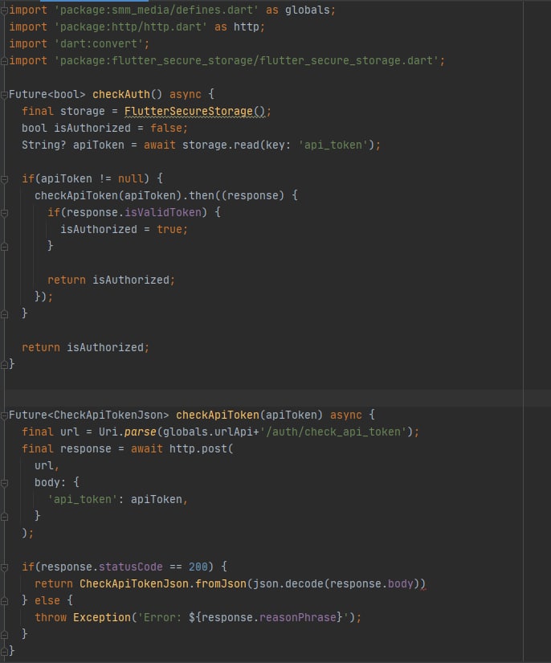551x663 pixels.
Task: Click the globals alias in first import
Action: [x=307, y=10]
